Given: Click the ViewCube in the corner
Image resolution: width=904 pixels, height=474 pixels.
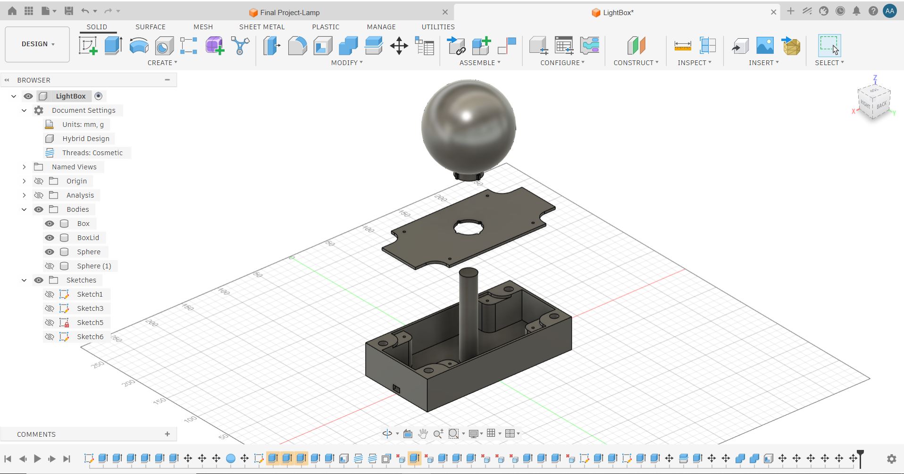Looking at the screenshot, I should [873, 102].
